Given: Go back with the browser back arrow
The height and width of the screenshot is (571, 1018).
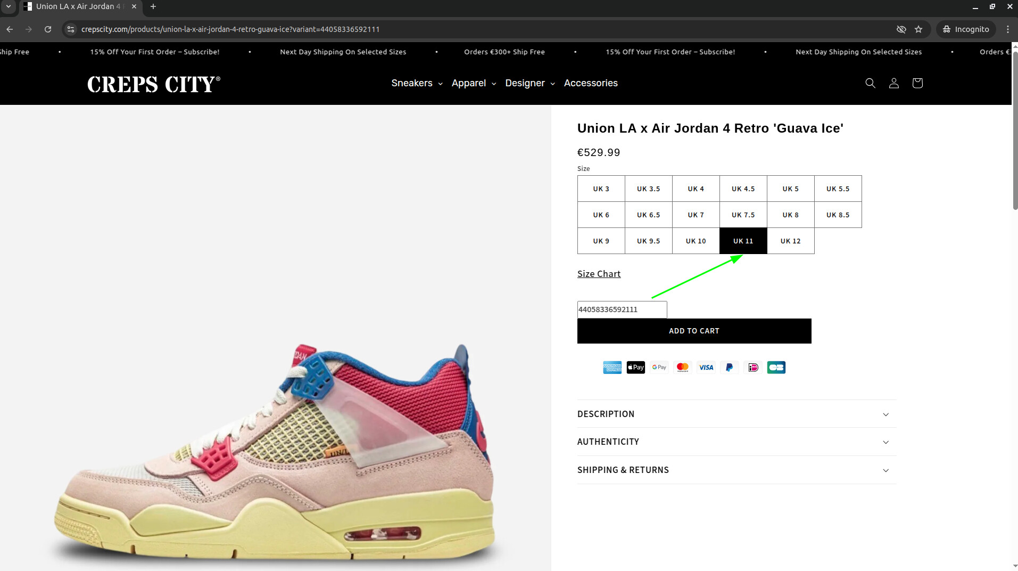Looking at the screenshot, I should (10, 29).
